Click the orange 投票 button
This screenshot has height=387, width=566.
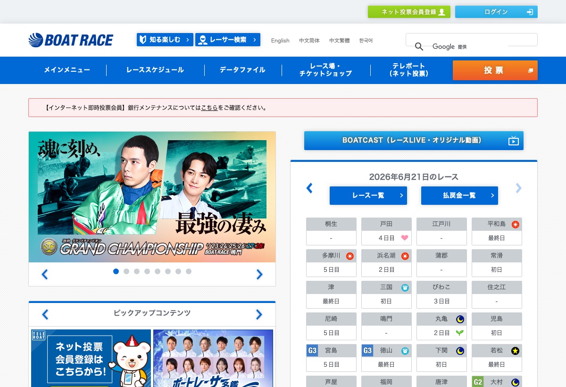click(x=495, y=70)
